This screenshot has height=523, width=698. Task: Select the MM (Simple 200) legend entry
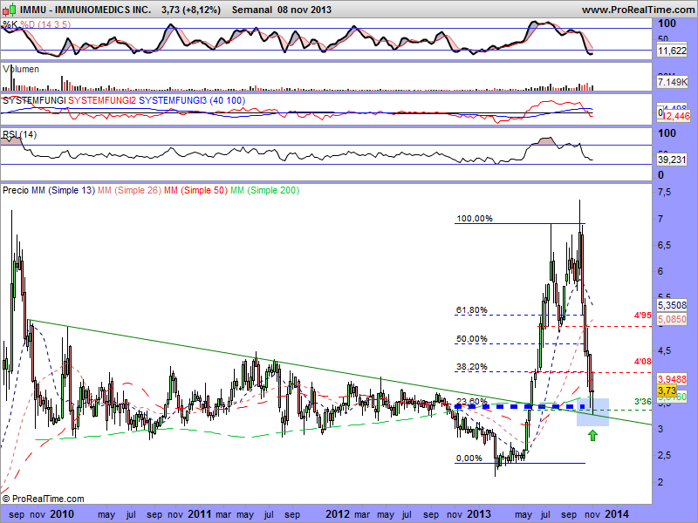click(x=265, y=190)
